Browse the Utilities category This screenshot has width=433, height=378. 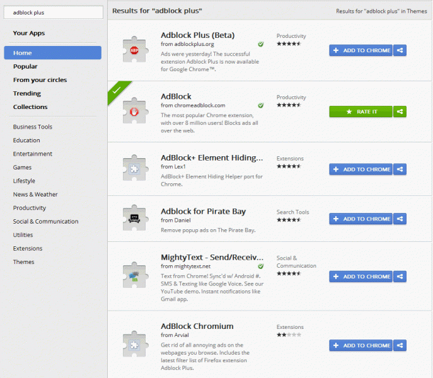(x=23, y=235)
